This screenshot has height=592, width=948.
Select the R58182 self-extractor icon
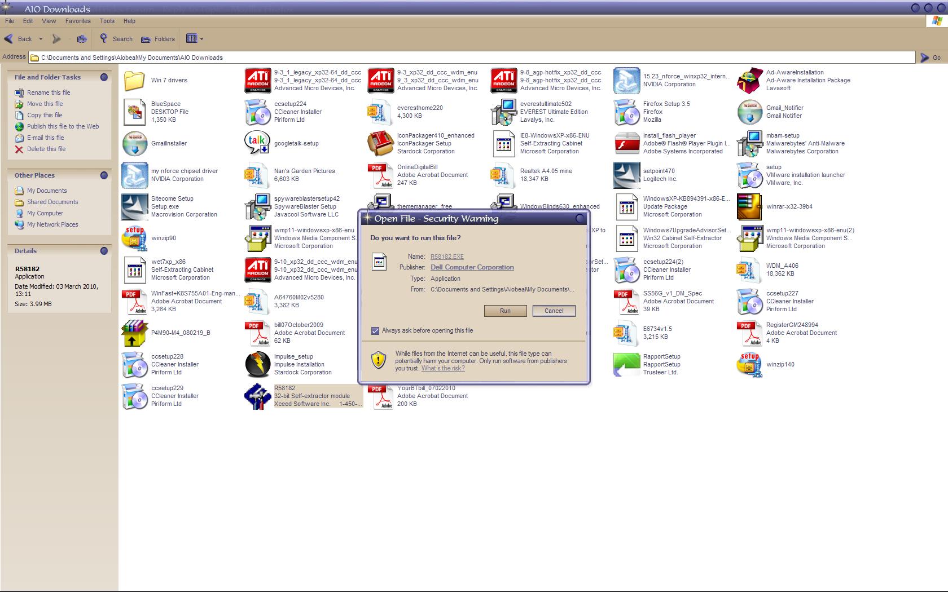pyautogui.click(x=257, y=396)
